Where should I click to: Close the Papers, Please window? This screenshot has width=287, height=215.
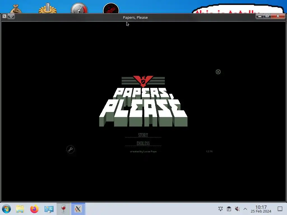278,16
